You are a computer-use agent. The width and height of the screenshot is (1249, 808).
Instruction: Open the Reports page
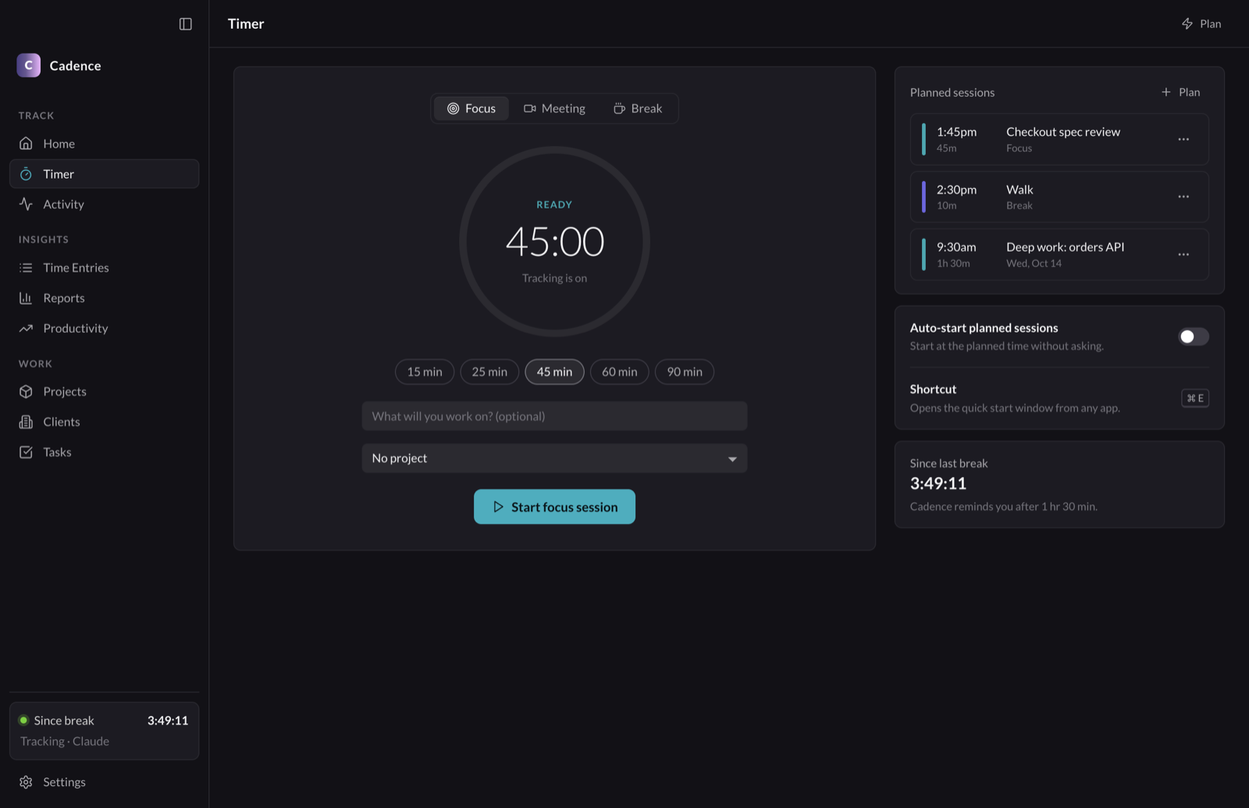click(x=104, y=298)
